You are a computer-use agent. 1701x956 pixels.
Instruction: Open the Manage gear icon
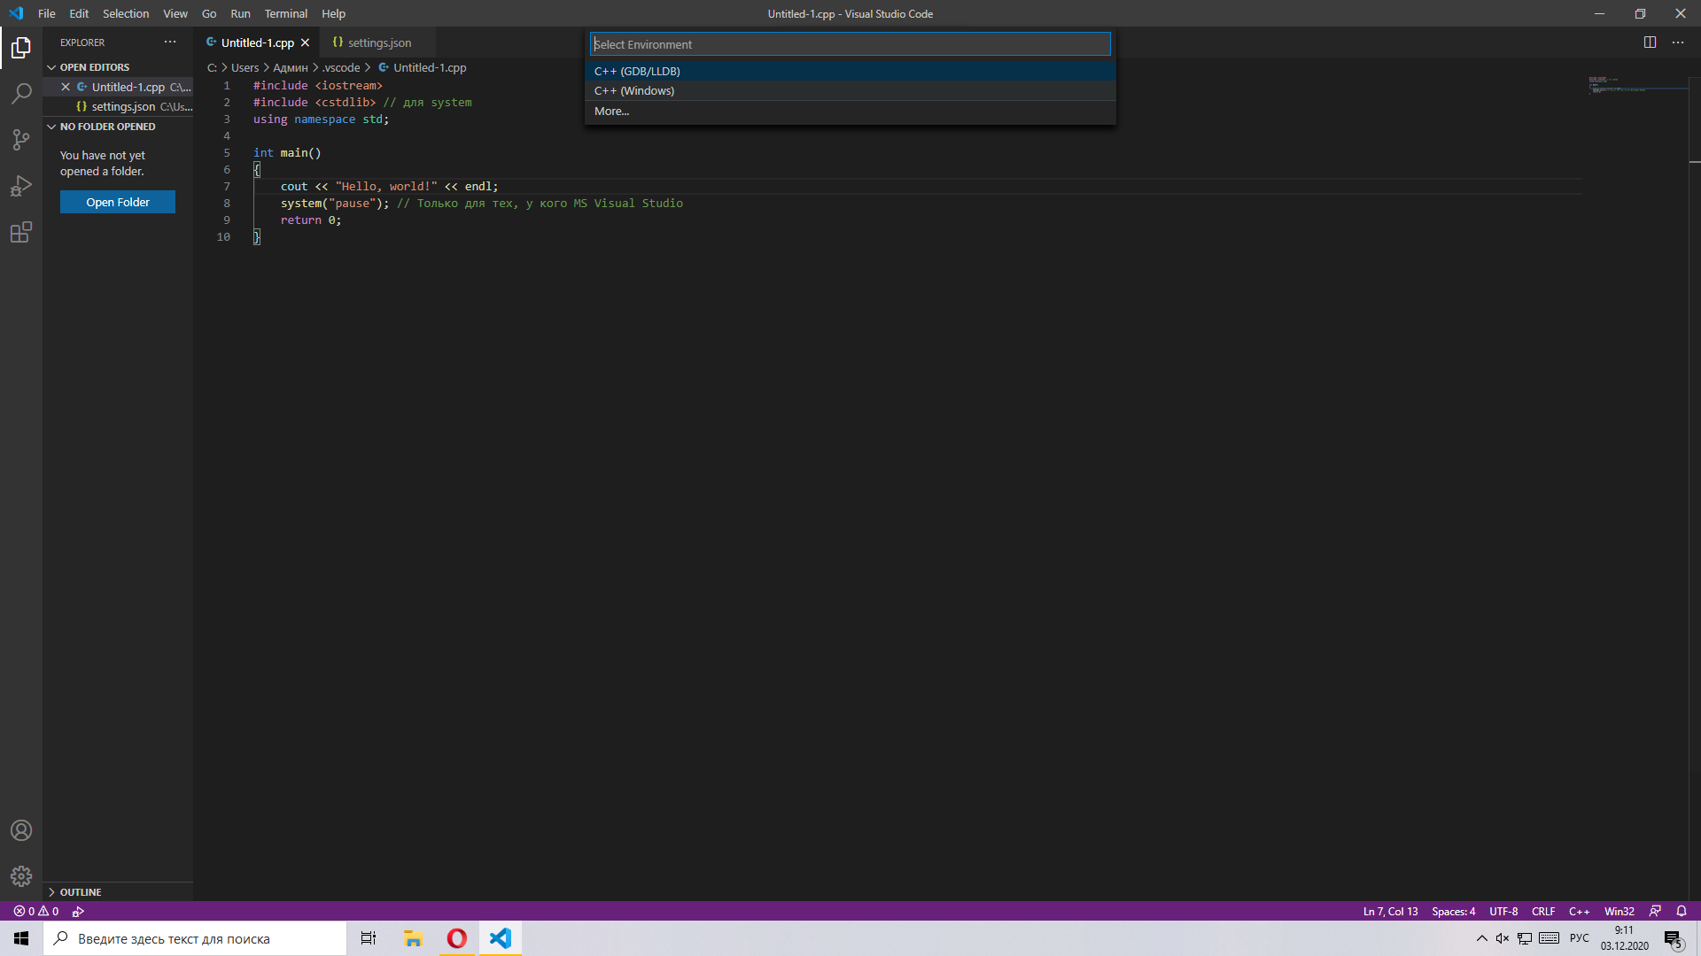pyautogui.click(x=21, y=876)
